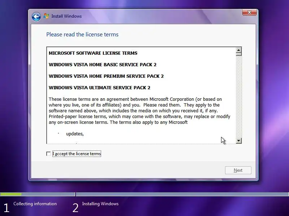289x216 pixels.
Task: Click the 'I accept the license terms' label
Action: 77,154
